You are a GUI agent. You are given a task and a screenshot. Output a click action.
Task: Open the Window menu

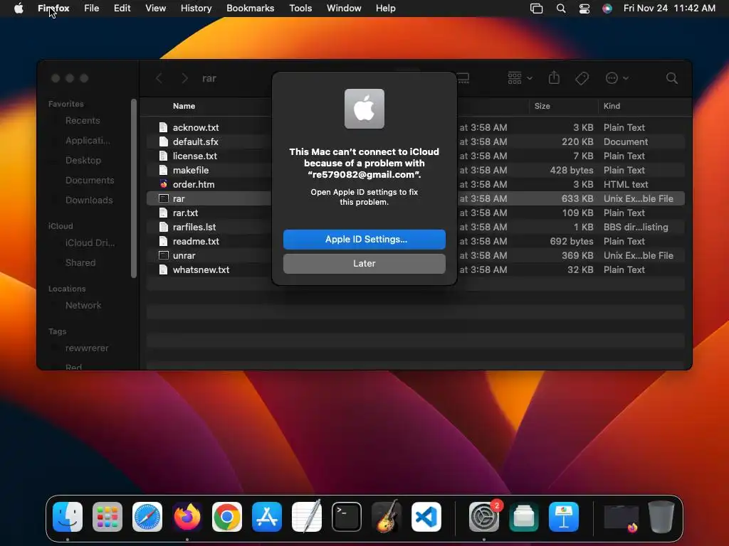click(x=344, y=8)
